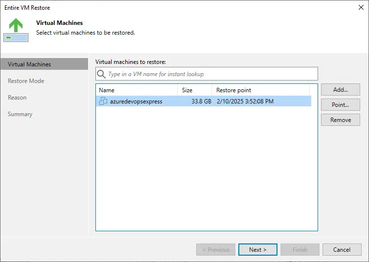This screenshot has height=262, width=369.
Task: Click the < Previous button
Action: pyautogui.click(x=215, y=250)
